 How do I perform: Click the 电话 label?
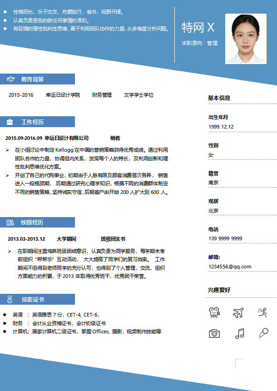pyautogui.click(x=213, y=229)
